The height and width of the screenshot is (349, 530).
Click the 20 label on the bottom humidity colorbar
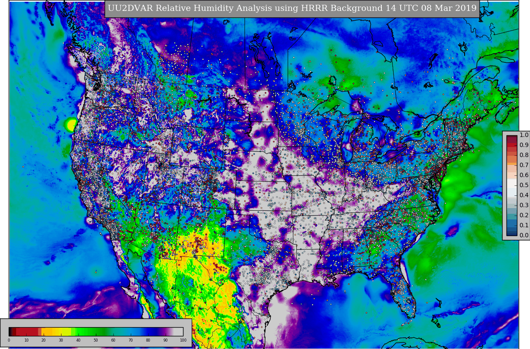point(44,340)
